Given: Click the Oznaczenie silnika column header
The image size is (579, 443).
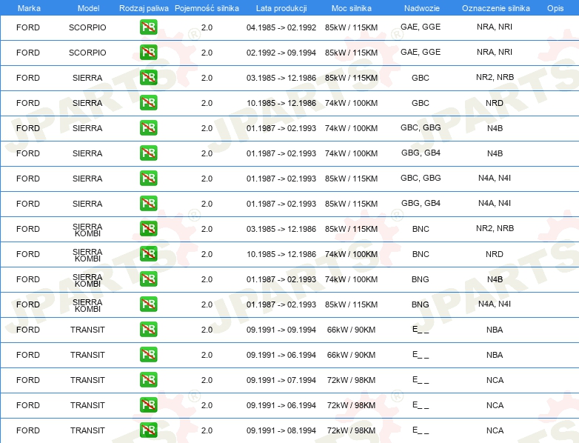Looking at the screenshot, I should (495, 8).
